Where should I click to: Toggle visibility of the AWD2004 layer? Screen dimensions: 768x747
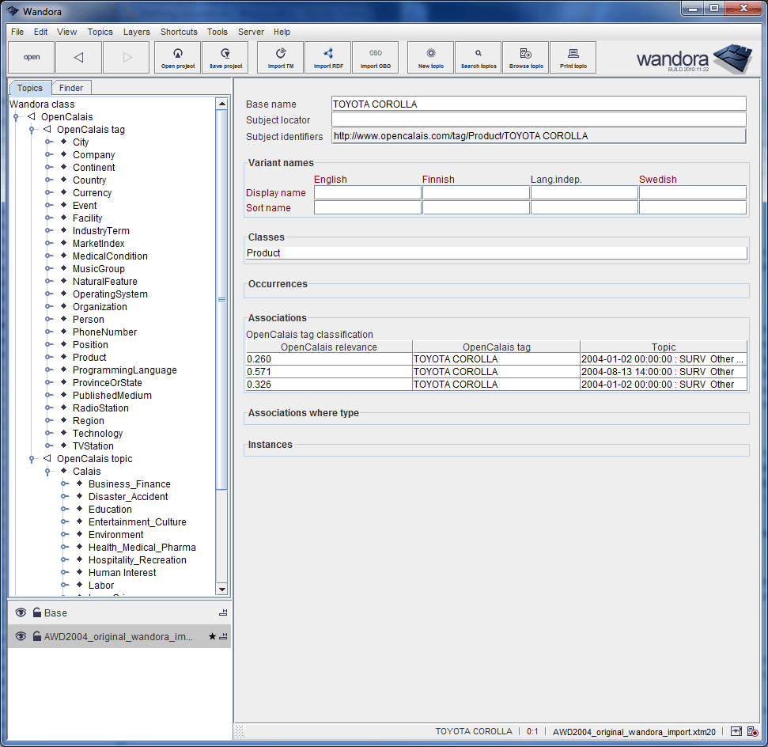[20, 636]
